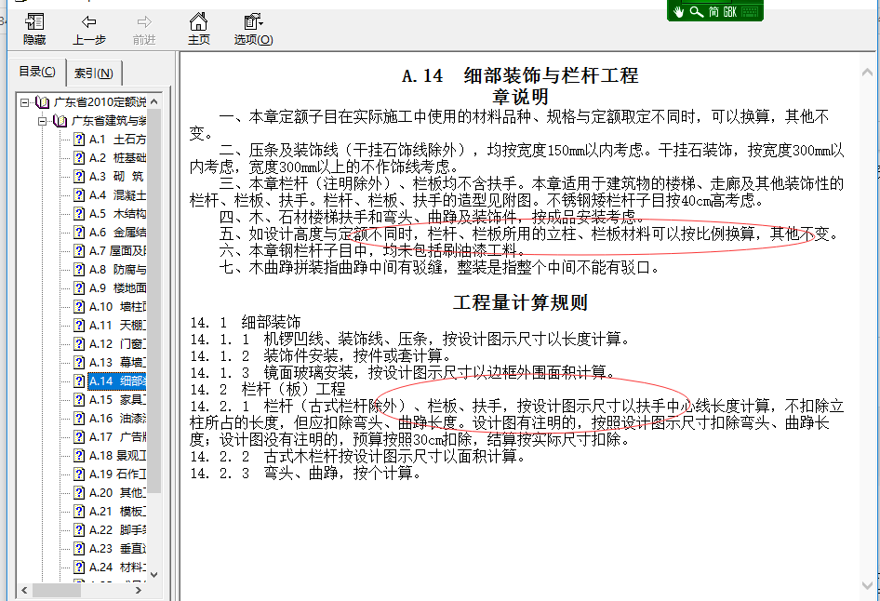Screen dimensions: 880x601
Task: Open topic A.19 石作
Action: (x=117, y=474)
